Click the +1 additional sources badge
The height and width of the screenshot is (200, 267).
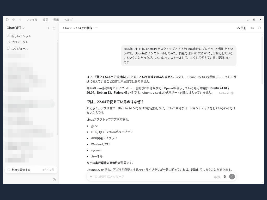[232, 93]
